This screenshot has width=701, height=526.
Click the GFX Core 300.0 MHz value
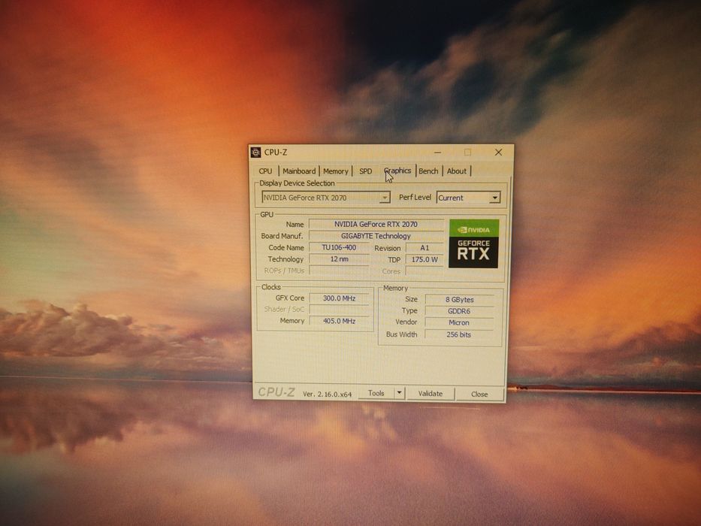point(340,298)
